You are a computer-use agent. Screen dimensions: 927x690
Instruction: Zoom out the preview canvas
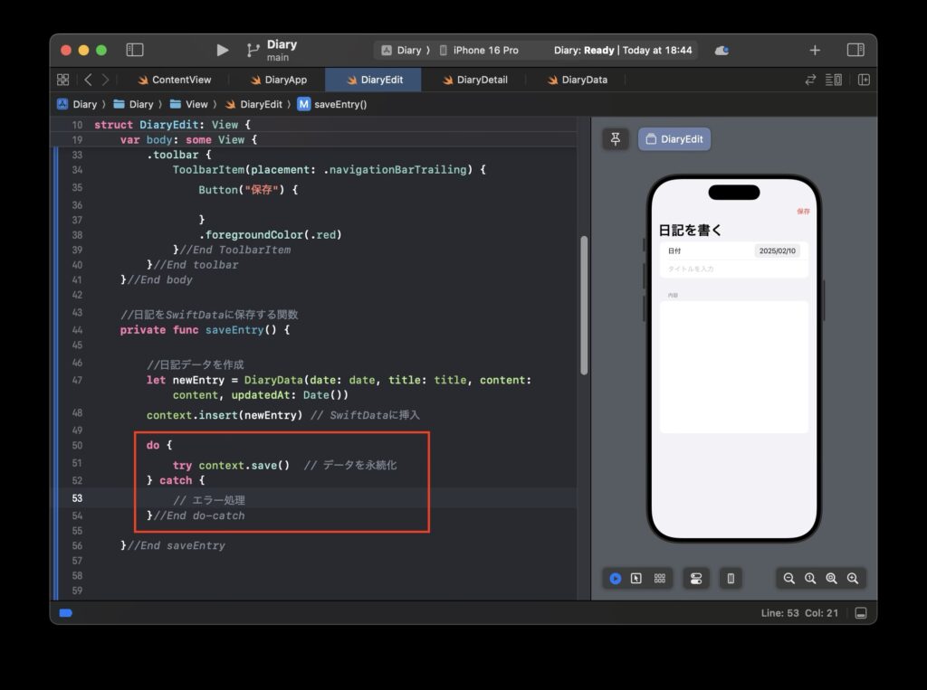[789, 579]
